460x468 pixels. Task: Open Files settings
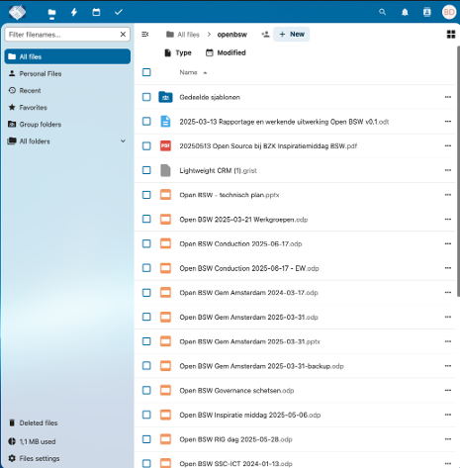[67, 458]
